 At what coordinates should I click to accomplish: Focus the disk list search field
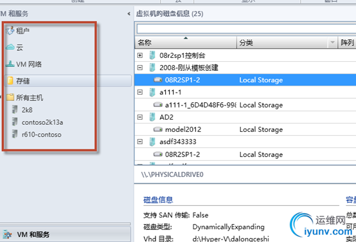click(246, 29)
